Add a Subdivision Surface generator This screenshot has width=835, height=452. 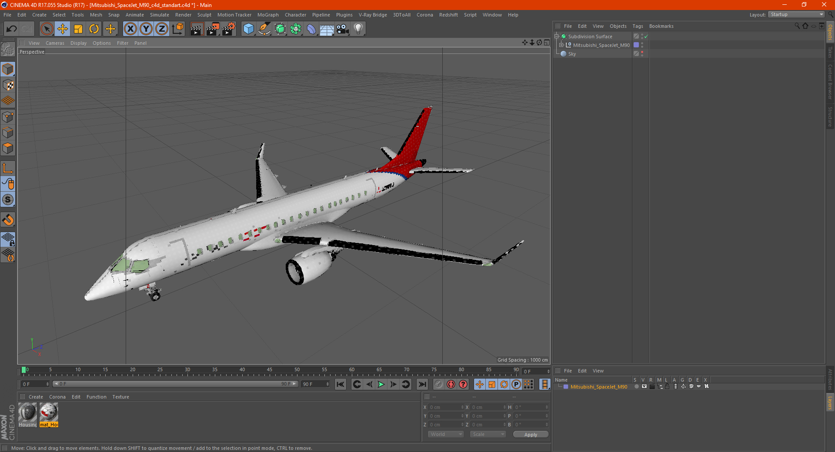click(x=280, y=29)
